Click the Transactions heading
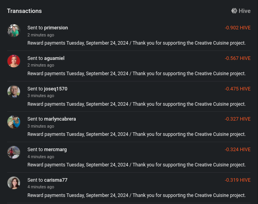 [24, 11]
